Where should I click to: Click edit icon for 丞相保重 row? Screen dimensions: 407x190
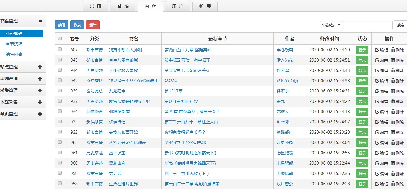[377, 153]
